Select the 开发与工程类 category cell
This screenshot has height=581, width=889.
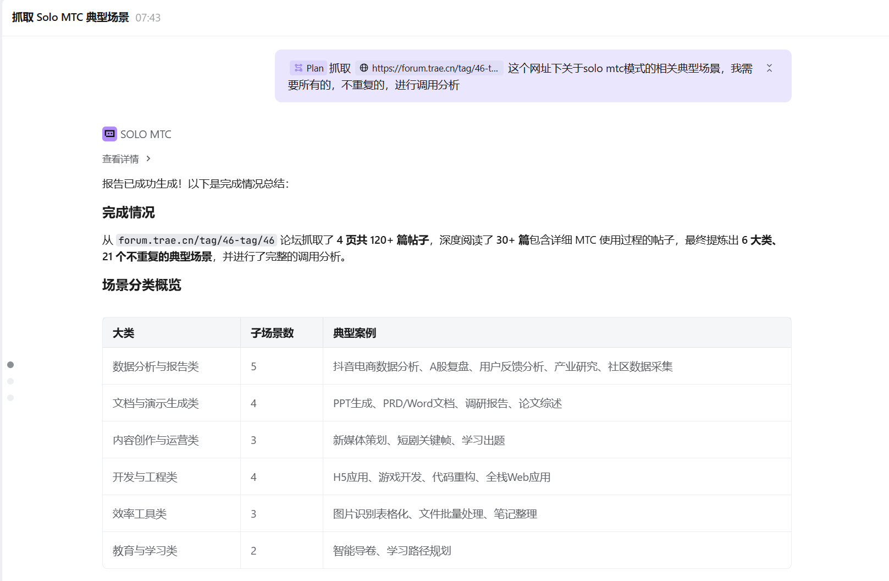pos(145,477)
